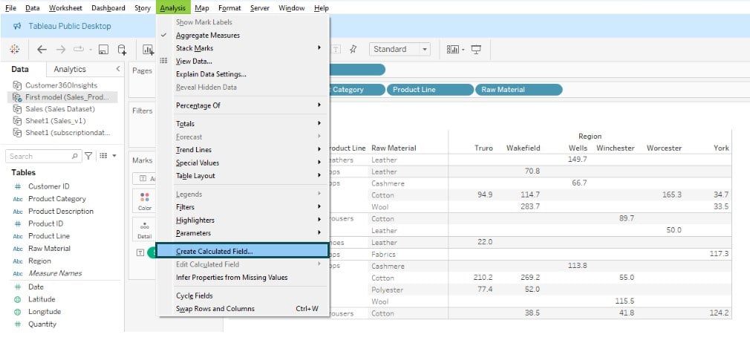The width and height of the screenshot is (750, 340).
Task: Open the Format menu
Action: click(229, 8)
